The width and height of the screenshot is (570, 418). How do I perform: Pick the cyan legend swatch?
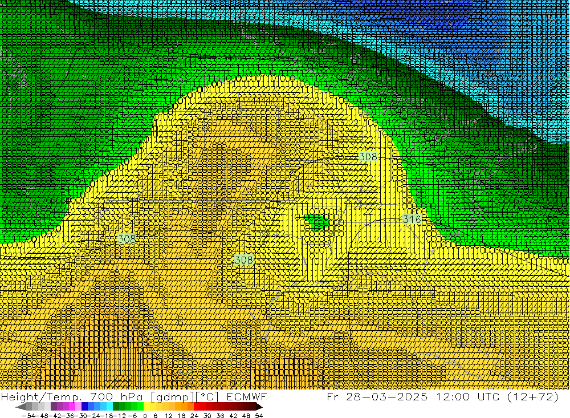point(109,407)
